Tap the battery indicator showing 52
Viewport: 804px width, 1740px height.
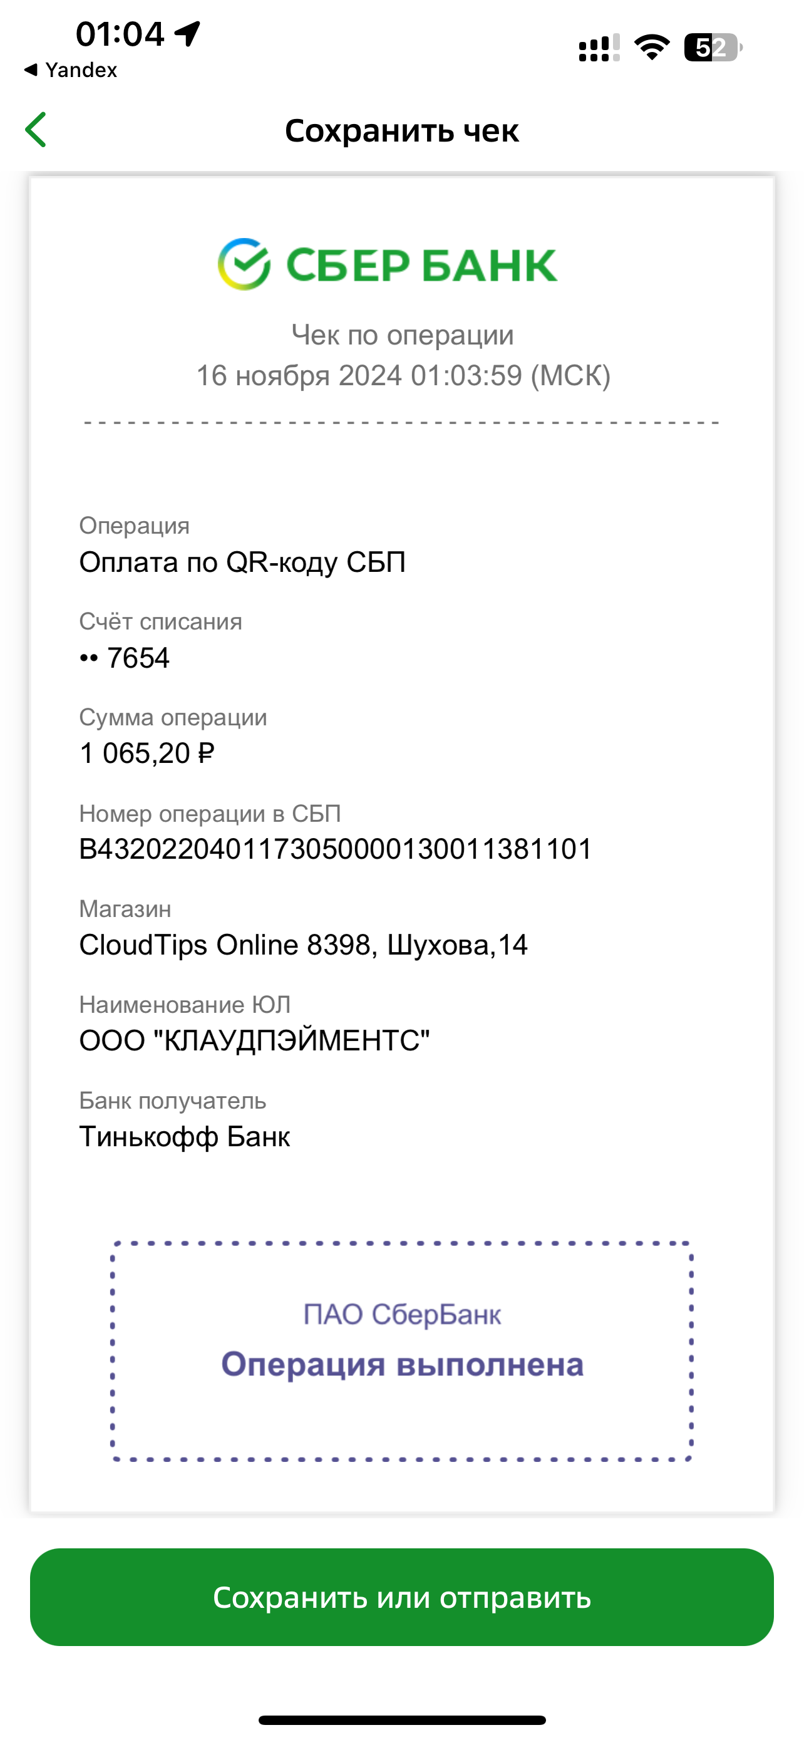[x=713, y=47]
